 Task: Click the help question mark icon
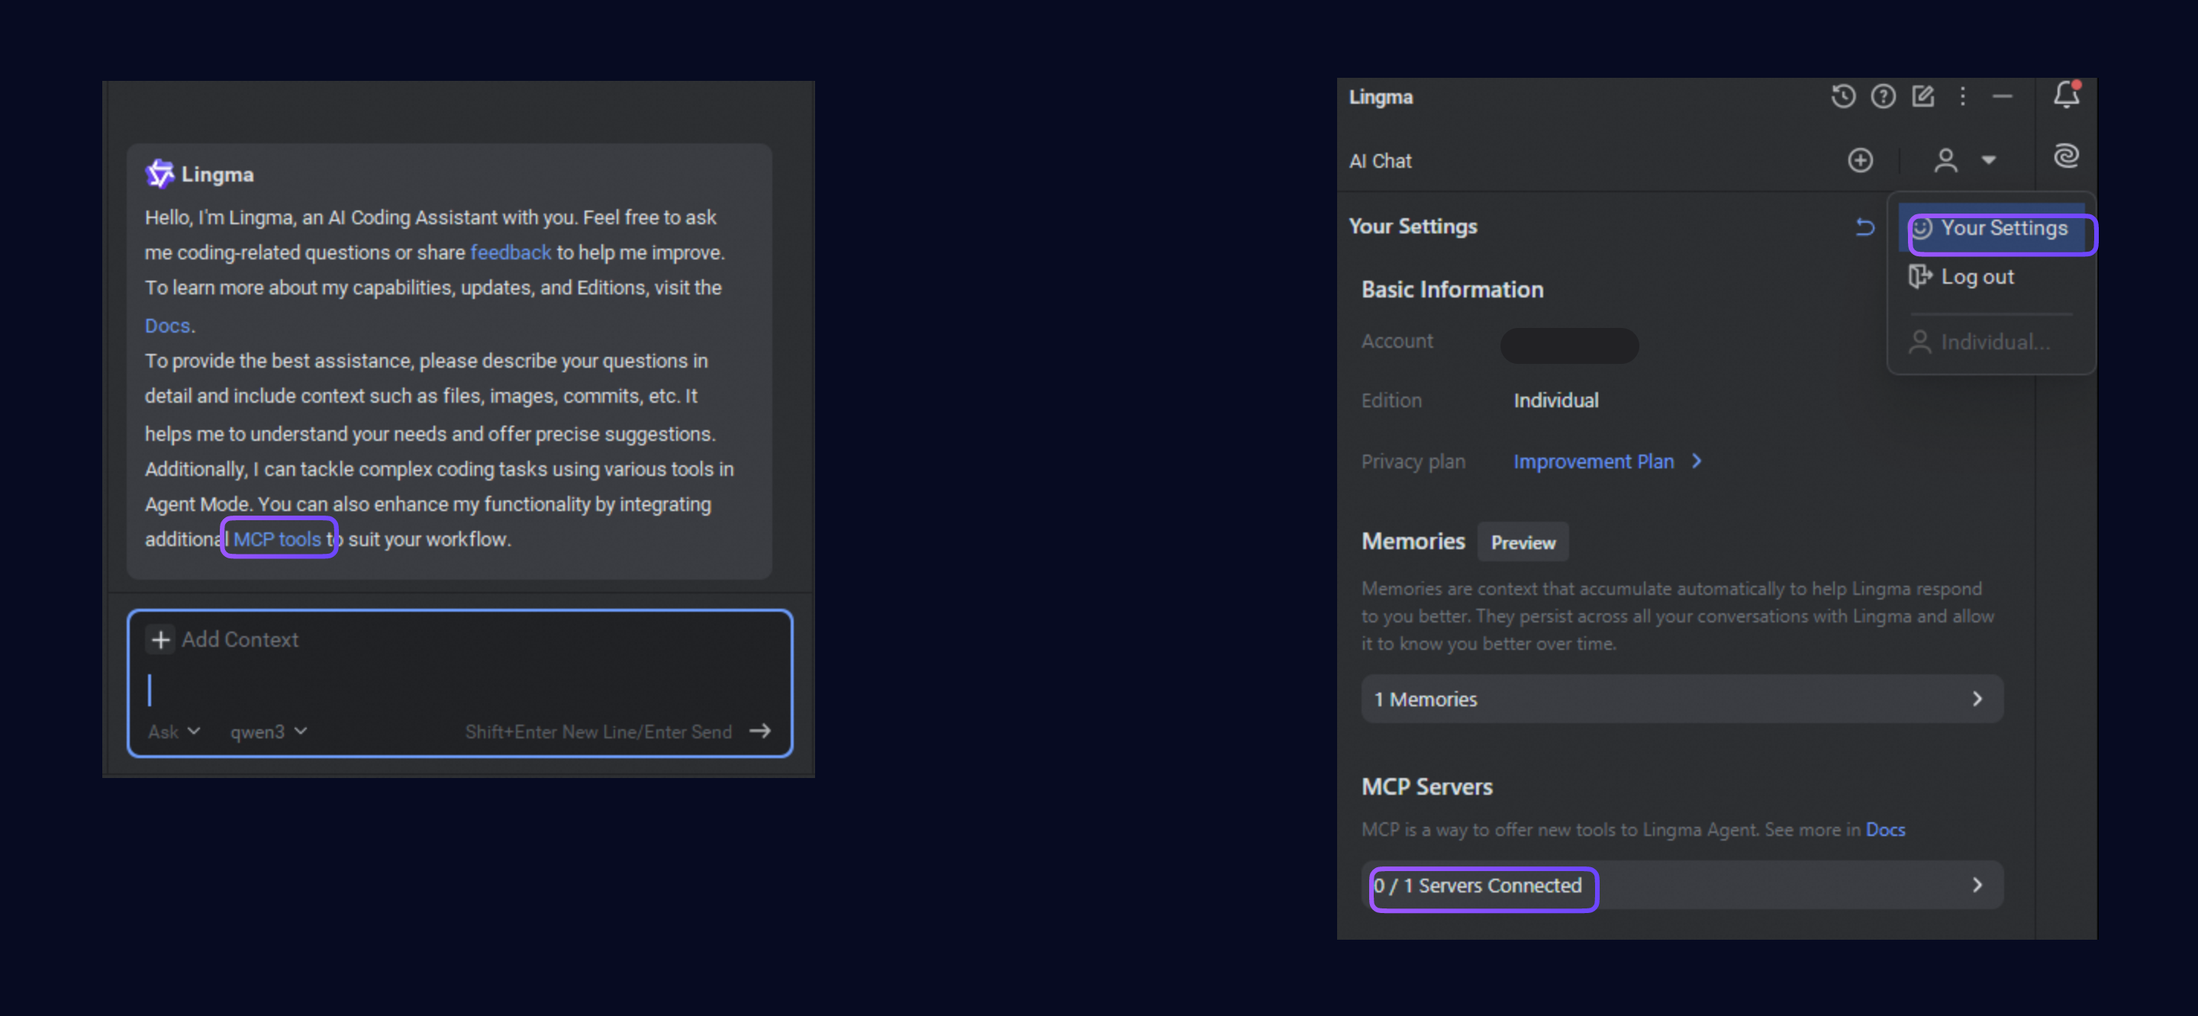(x=1882, y=96)
